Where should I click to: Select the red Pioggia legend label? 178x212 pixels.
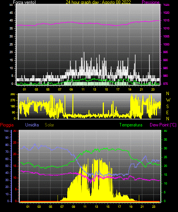[7, 125]
